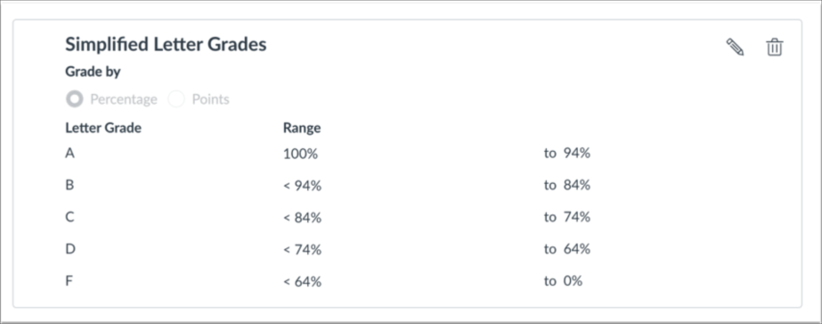The image size is (822, 324).
Task: Select the letter grade B row label
Action: (70, 185)
